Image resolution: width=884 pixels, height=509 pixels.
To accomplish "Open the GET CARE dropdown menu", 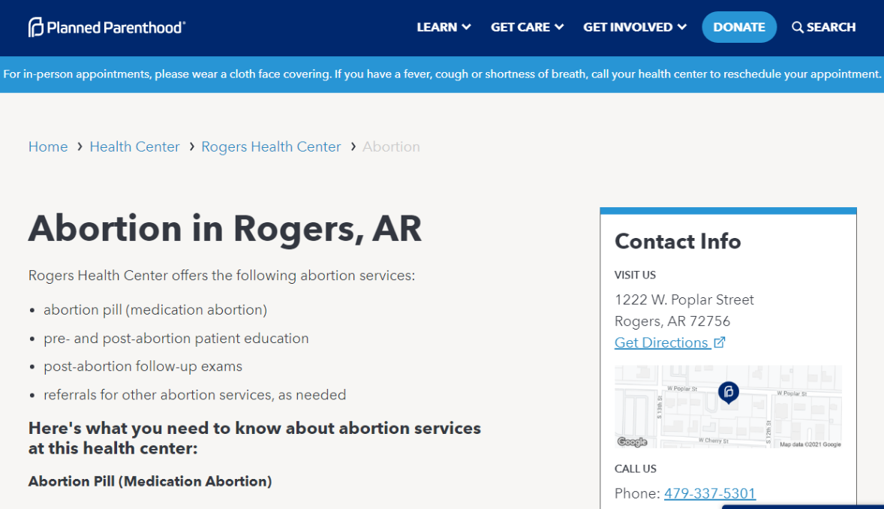I will (526, 26).
